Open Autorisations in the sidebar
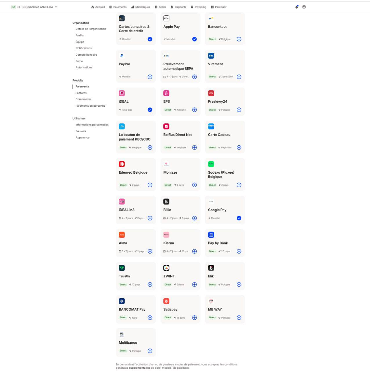370x371 pixels. tap(84, 68)
